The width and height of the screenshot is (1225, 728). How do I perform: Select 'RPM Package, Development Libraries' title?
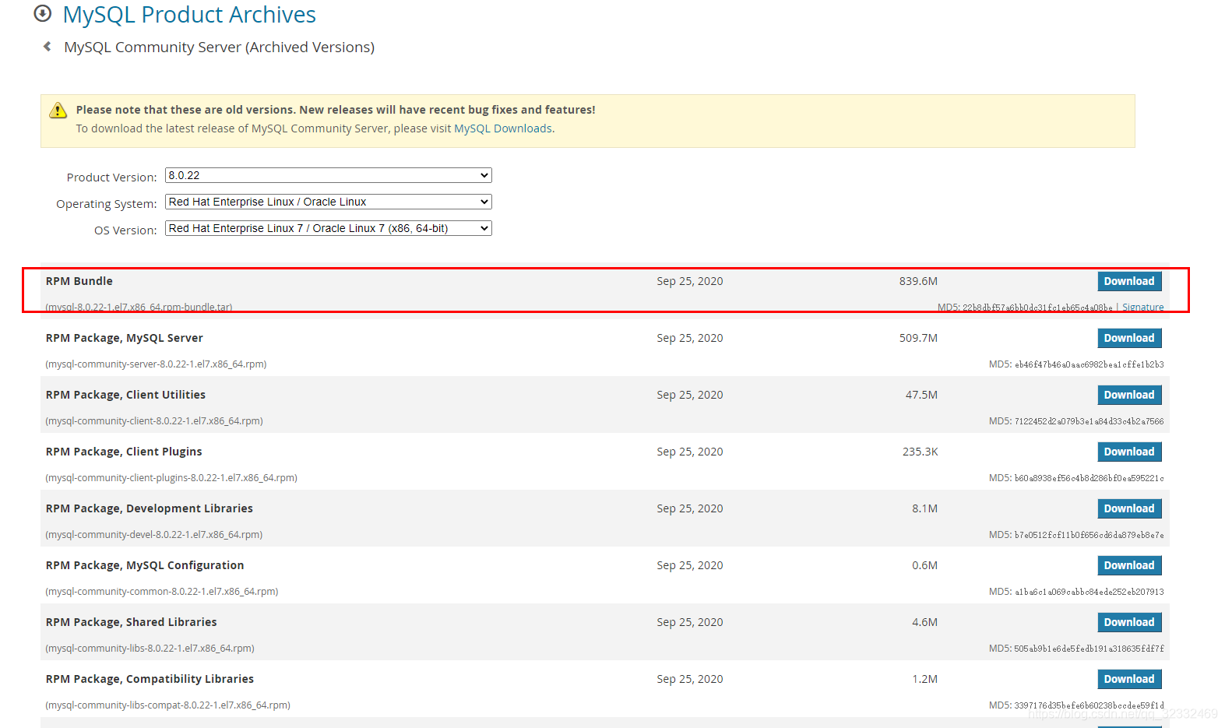click(150, 508)
